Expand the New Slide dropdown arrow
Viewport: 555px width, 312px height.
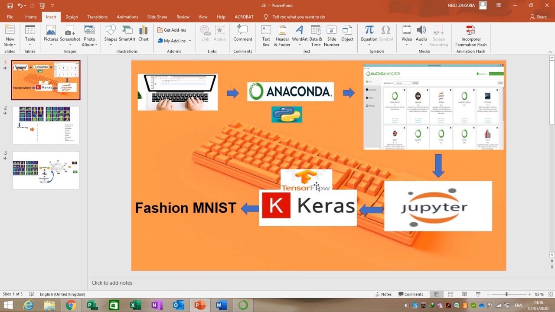(14, 45)
